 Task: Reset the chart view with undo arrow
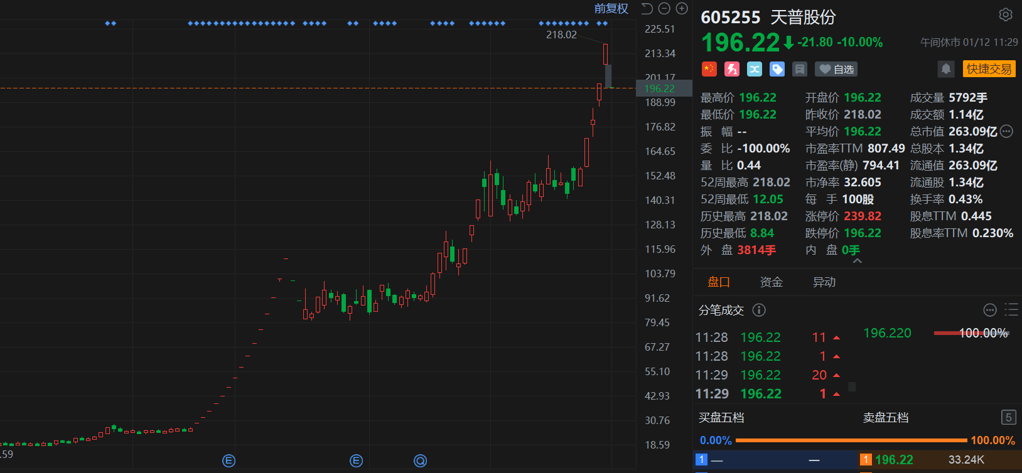(x=647, y=9)
